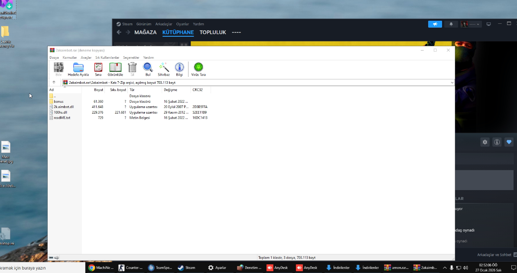Image resolution: width=517 pixels, height=273 pixels.
Task: Click the Ekle (add) toolbar icon in WinRAR
Action: [x=59, y=69]
